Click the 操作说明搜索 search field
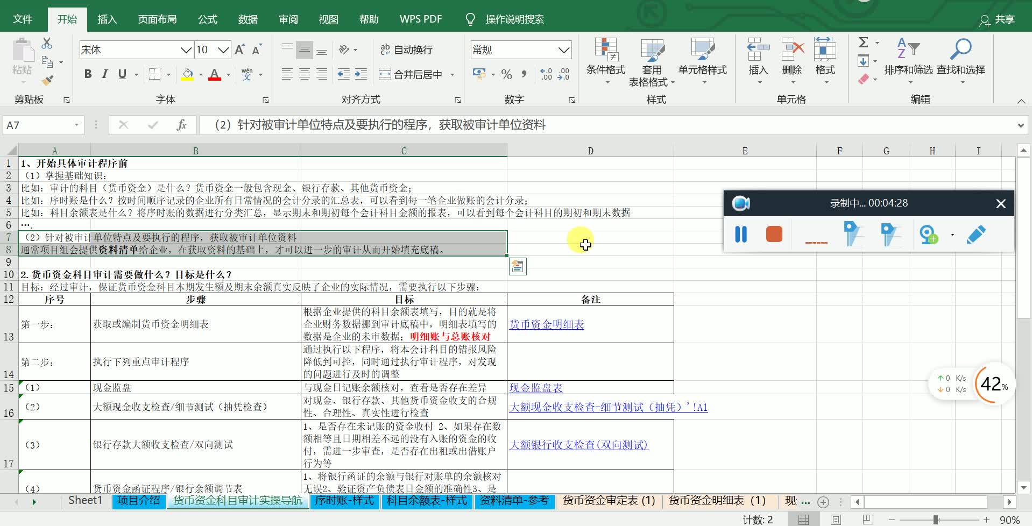This screenshot has height=526, width=1032. (x=515, y=19)
